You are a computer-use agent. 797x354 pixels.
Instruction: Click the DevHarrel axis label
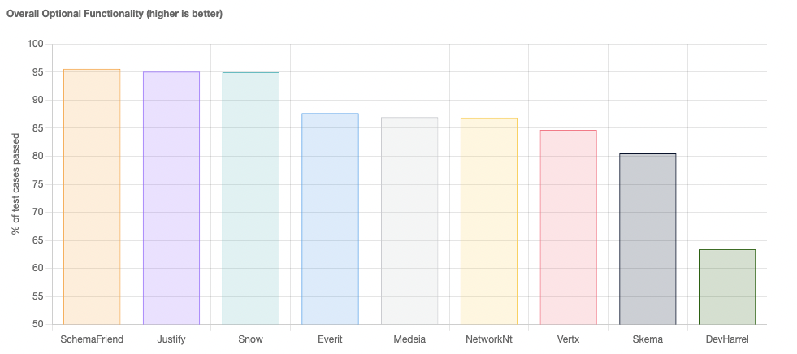(x=727, y=339)
